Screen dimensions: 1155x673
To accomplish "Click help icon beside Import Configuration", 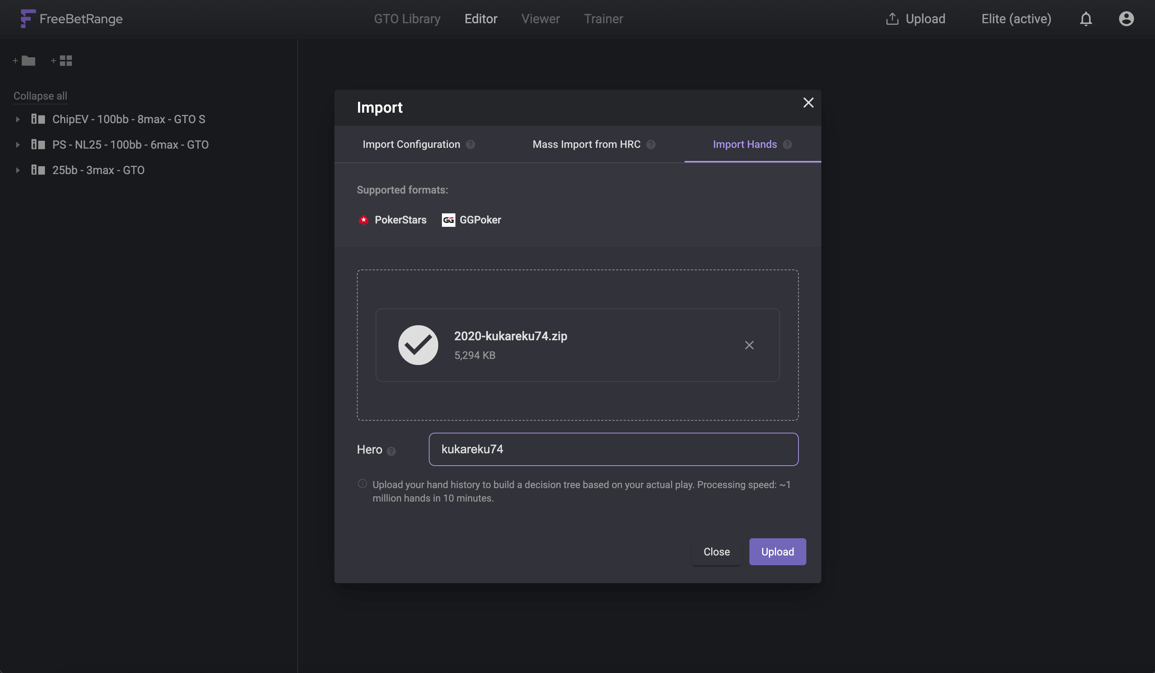I will (x=470, y=145).
